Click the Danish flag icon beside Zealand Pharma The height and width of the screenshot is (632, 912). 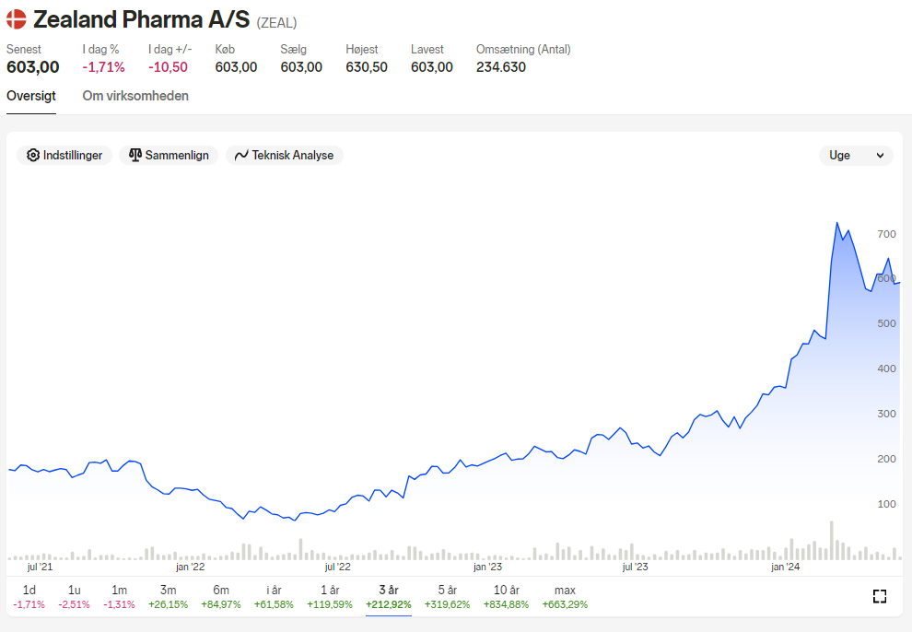[x=17, y=19]
